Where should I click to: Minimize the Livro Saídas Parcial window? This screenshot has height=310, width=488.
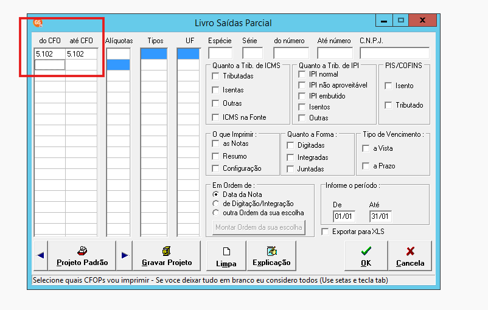(384, 21)
